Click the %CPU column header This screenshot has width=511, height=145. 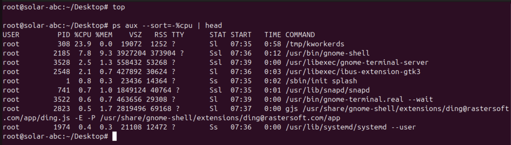(83, 35)
